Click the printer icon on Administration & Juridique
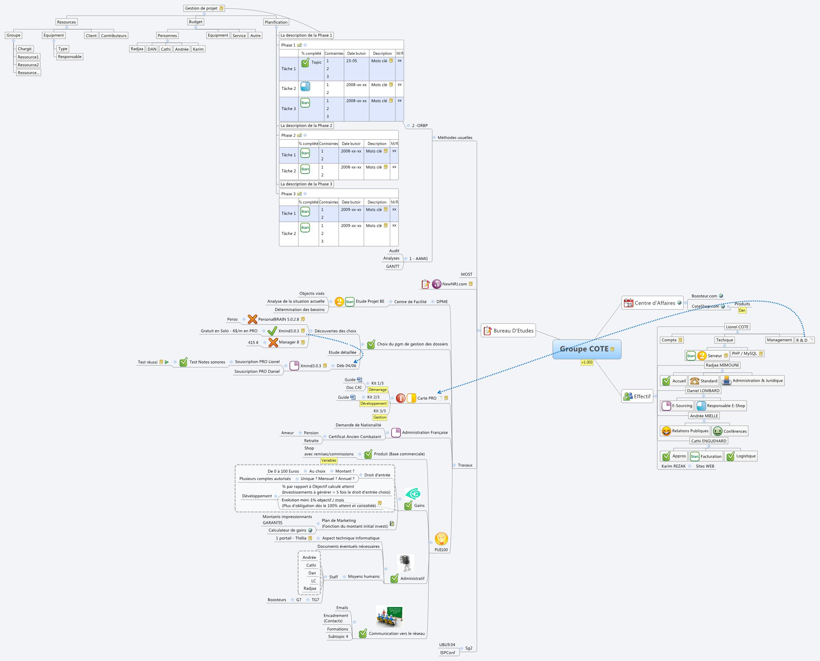820x661 pixels. [727, 381]
